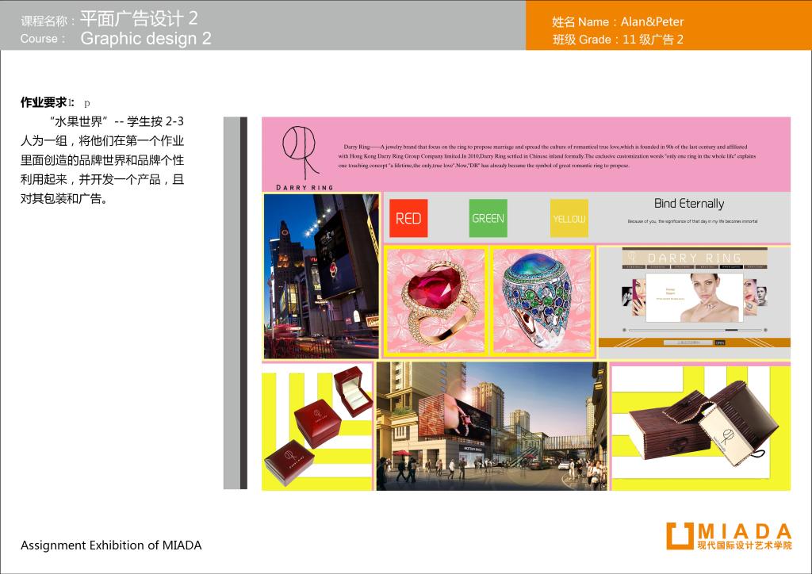Select the YELLOW color square

(569, 218)
